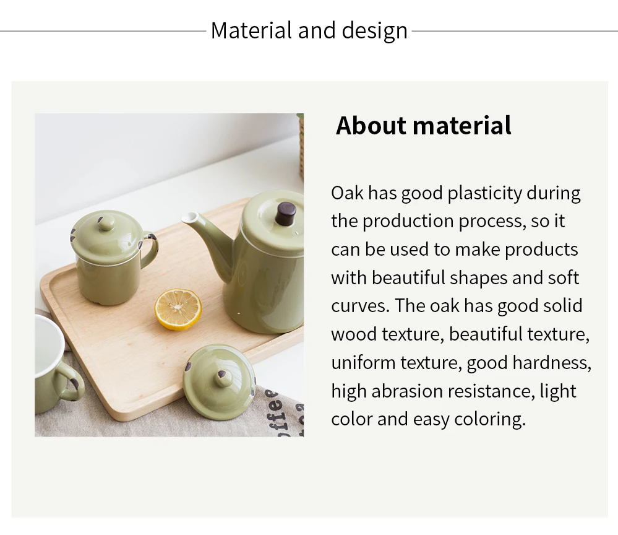The width and height of the screenshot is (618, 535).
Task: Click the lemon slice on the tray
Action: point(178,310)
